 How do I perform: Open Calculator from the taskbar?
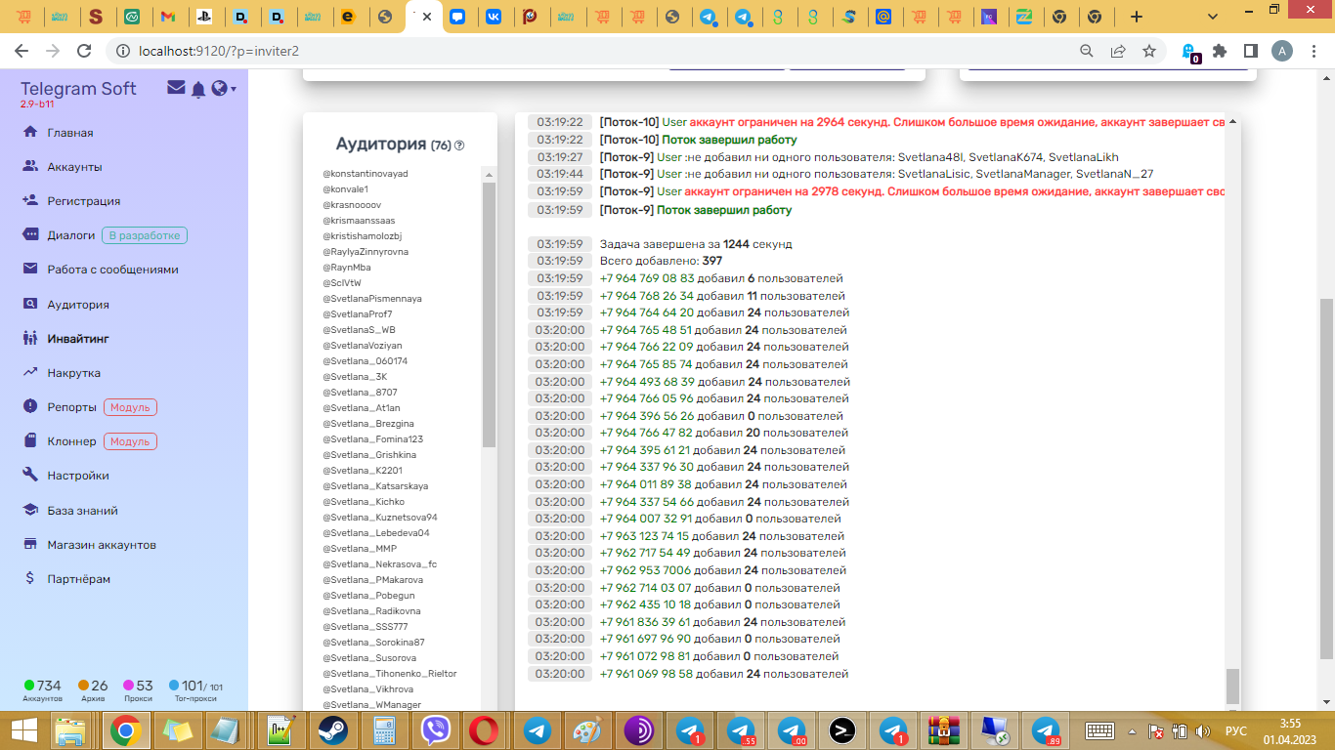[x=384, y=730]
